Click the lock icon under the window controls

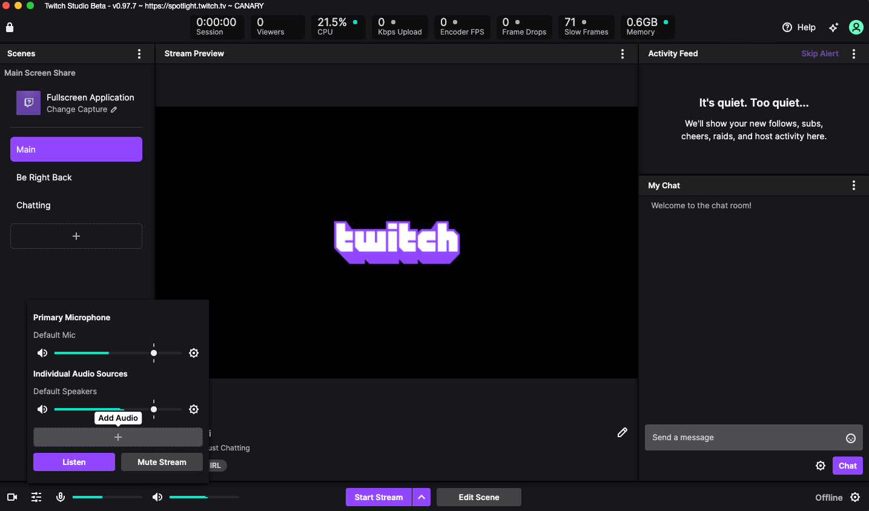10,27
